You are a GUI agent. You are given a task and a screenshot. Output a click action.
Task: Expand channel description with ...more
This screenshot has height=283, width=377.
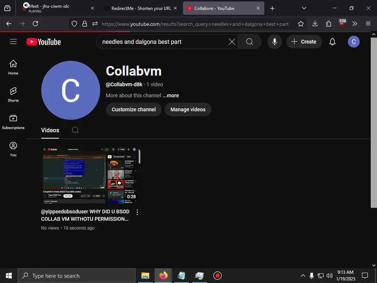(170, 95)
